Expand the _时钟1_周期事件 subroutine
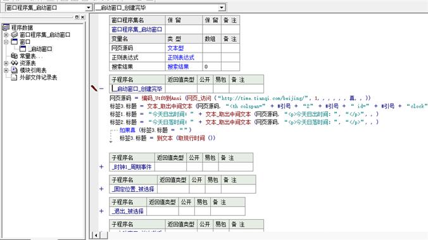The image size is (428, 240). 101,167
